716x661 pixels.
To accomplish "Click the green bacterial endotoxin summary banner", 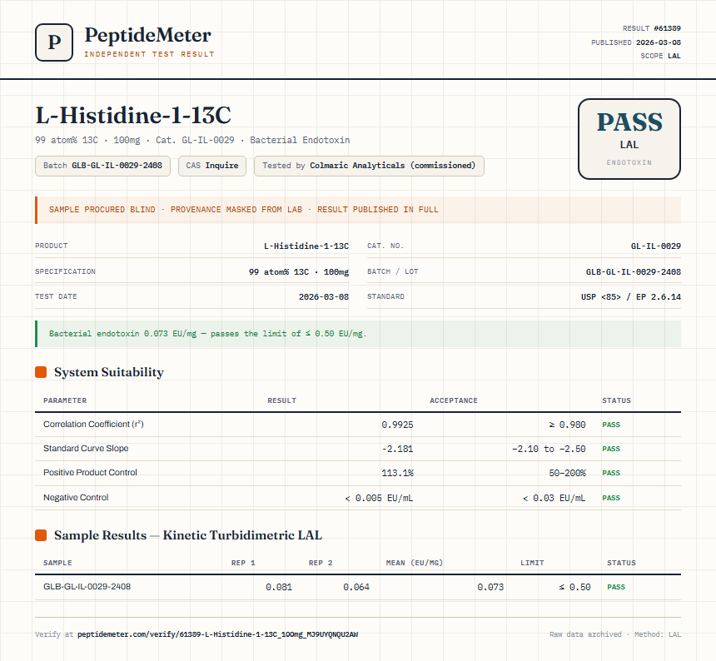I will coord(358,334).
